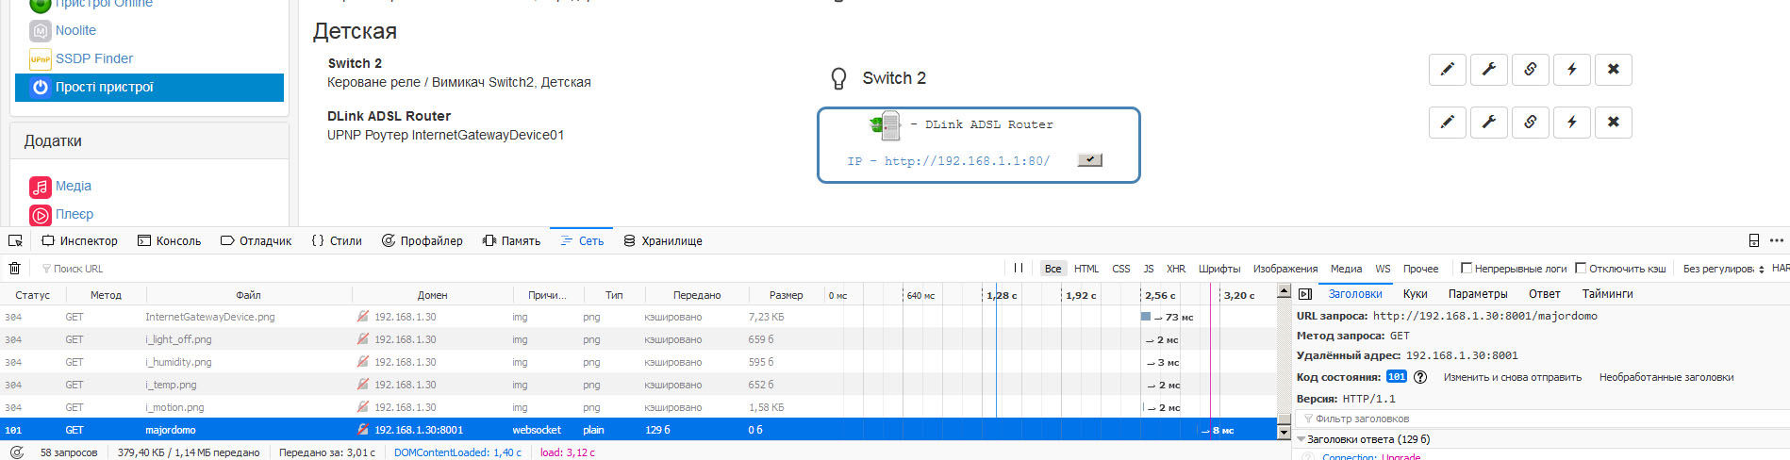Activate the element picker icon in DevTools

click(x=15, y=241)
